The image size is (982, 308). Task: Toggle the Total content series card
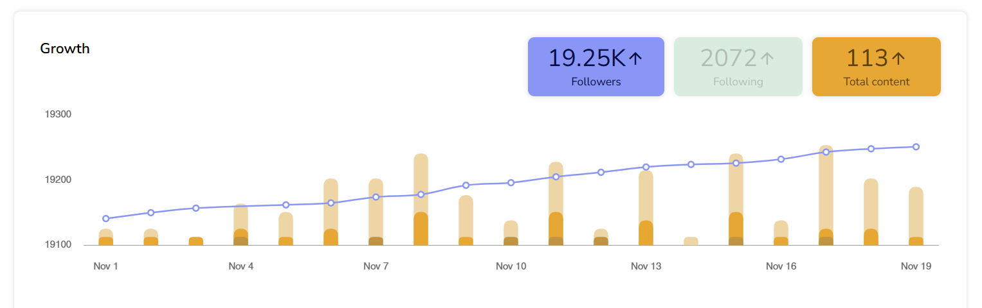click(876, 67)
